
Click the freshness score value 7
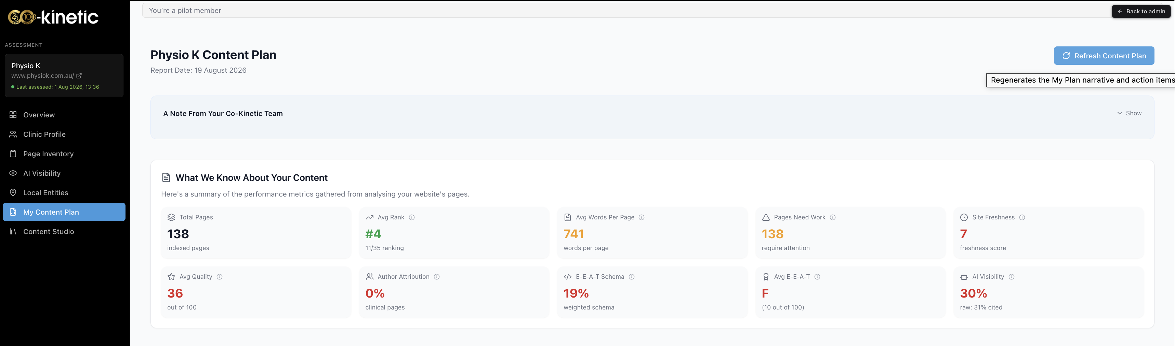tap(963, 234)
